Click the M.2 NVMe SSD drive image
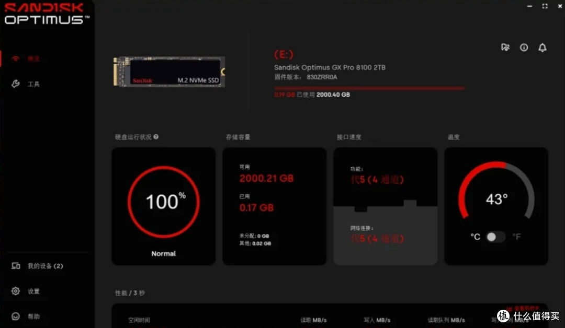The width and height of the screenshot is (565, 328). pyautogui.click(x=169, y=72)
